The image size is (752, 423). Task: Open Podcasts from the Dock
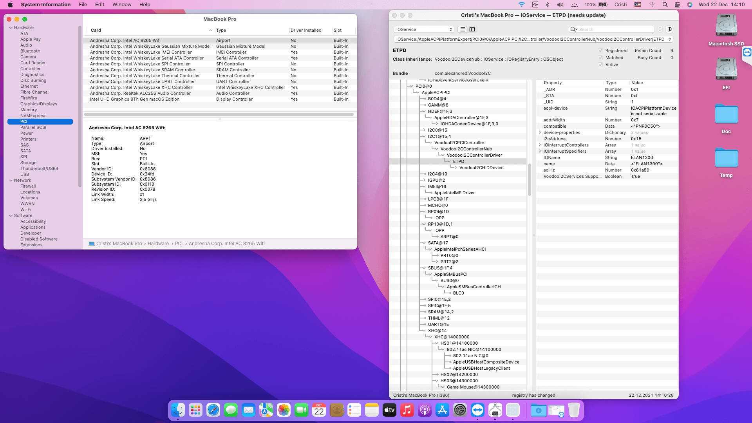425,410
